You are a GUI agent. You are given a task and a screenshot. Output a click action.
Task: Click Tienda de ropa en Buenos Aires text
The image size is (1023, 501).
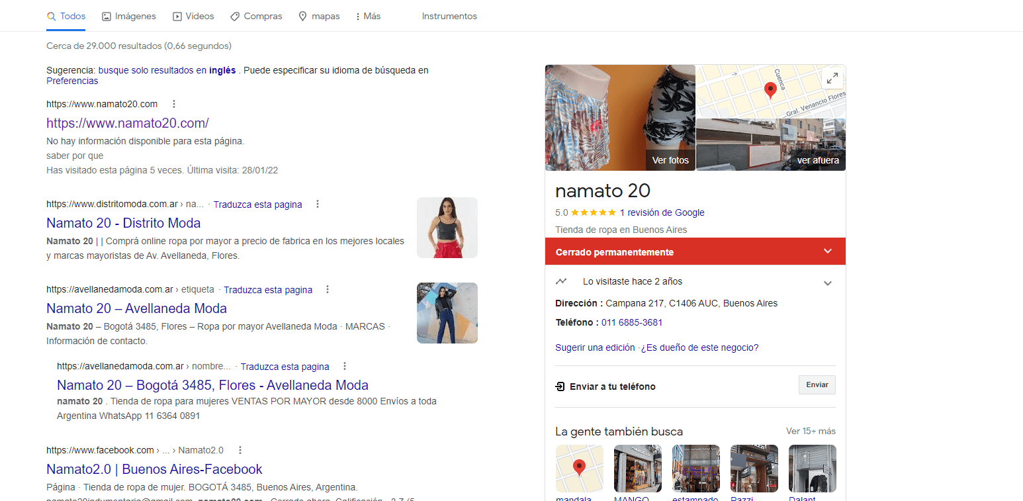pyautogui.click(x=621, y=230)
